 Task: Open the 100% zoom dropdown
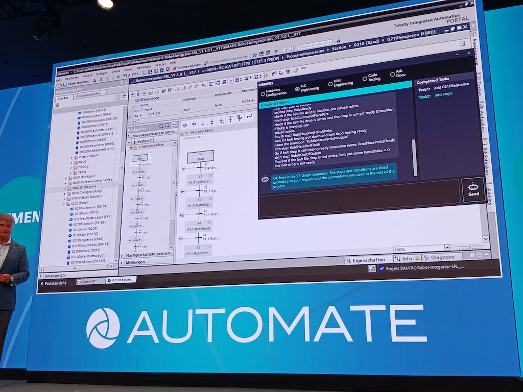447,248
